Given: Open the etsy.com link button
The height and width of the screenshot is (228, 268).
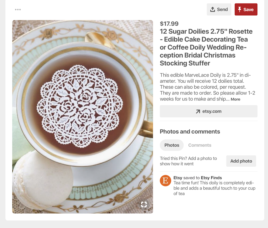Looking at the screenshot, I should pyautogui.click(x=209, y=111).
